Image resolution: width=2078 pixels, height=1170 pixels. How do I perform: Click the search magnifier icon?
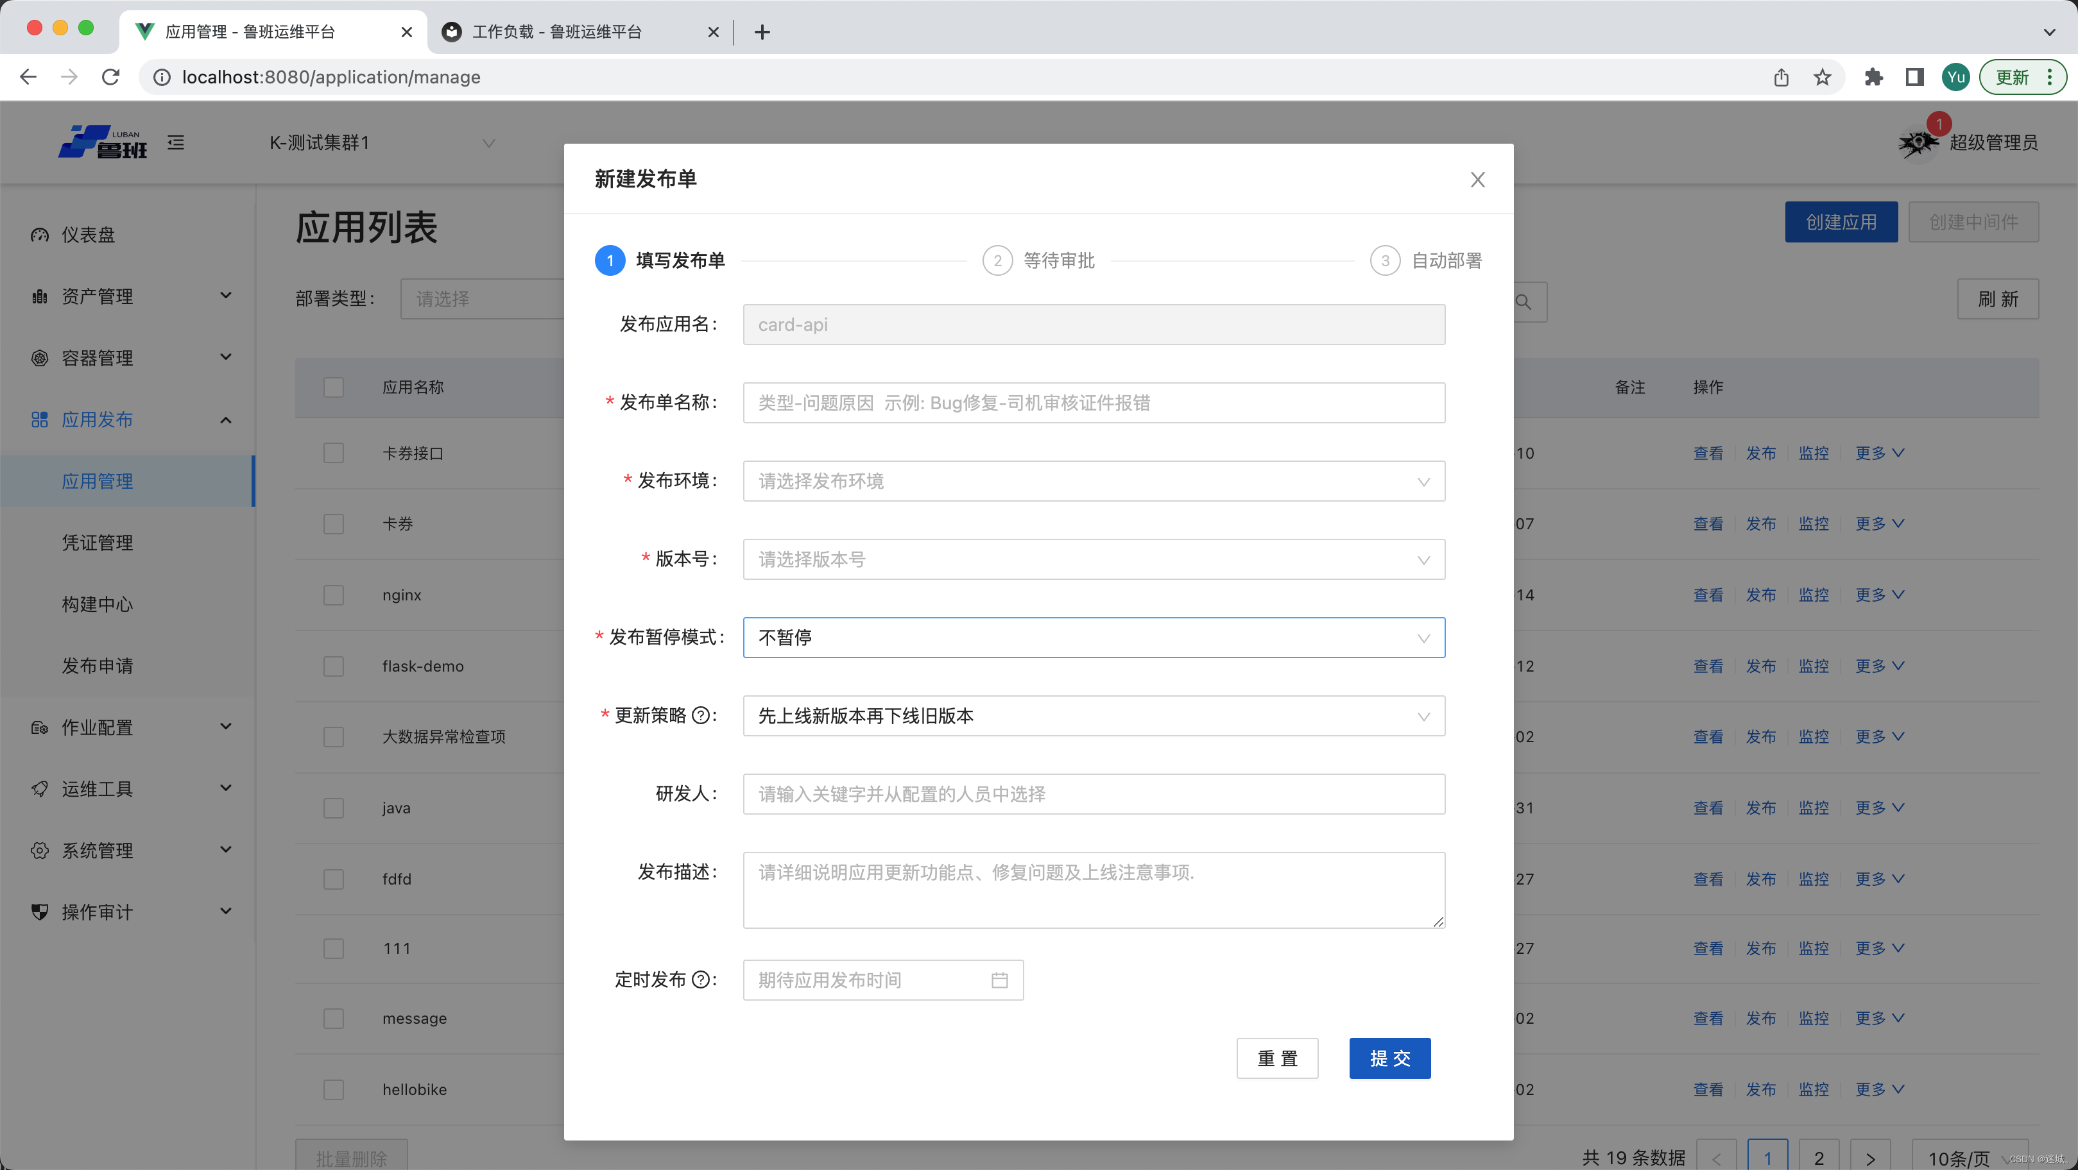pyautogui.click(x=1523, y=302)
